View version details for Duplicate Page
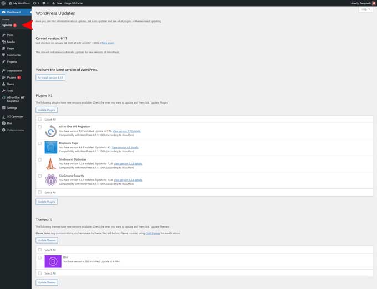 tap(125, 147)
